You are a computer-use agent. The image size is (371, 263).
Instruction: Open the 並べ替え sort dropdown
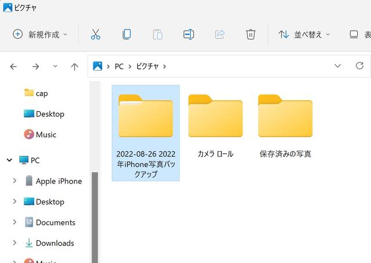(x=304, y=35)
